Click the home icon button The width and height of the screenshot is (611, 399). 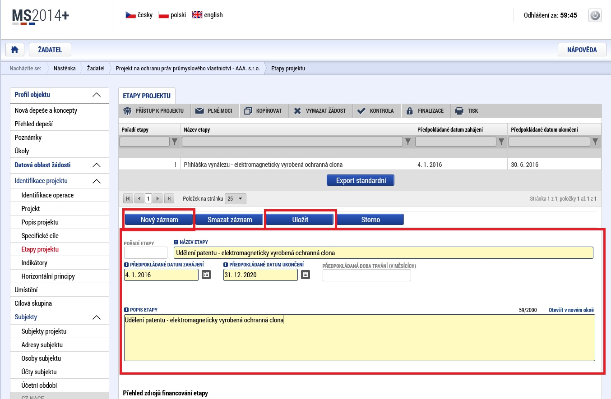tap(15, 50)
